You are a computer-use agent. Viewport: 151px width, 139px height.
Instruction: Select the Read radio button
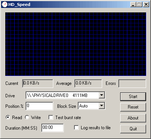click(8, 117)
